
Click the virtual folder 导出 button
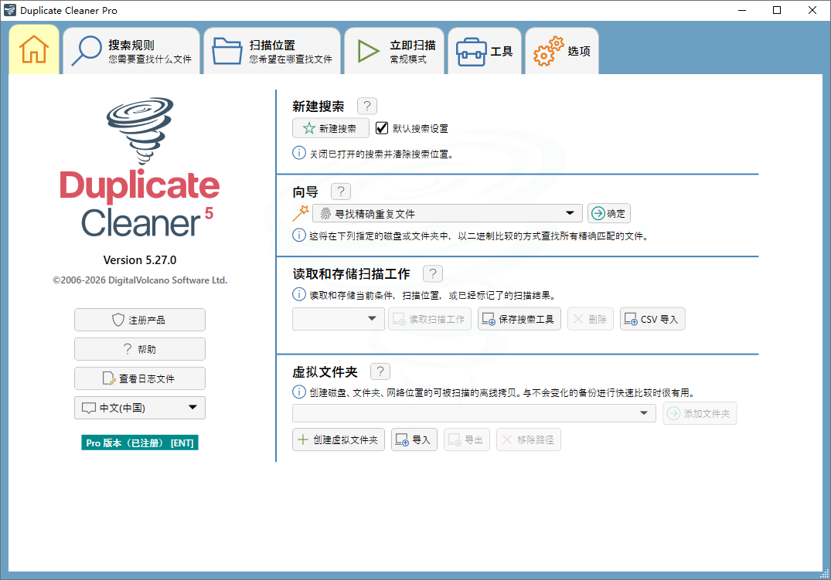pos(466,439)
